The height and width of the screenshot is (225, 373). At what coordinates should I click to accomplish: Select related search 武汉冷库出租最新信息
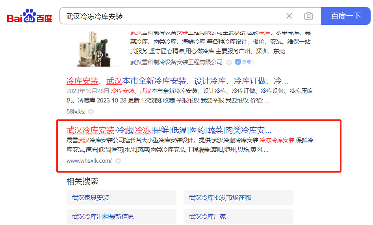[x=121, y=216]
